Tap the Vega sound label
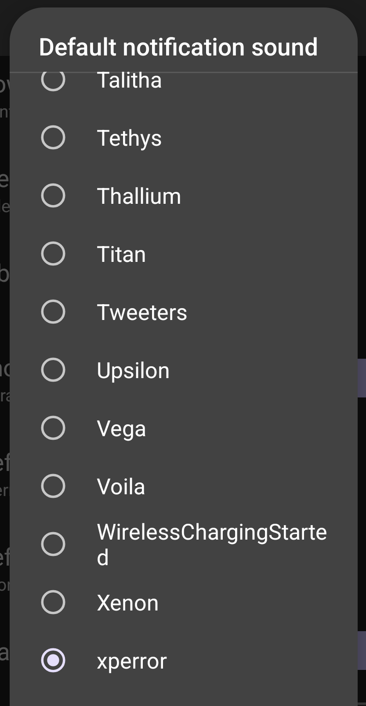This screenshot has width=366, height=706. click(x=121, y=429)
